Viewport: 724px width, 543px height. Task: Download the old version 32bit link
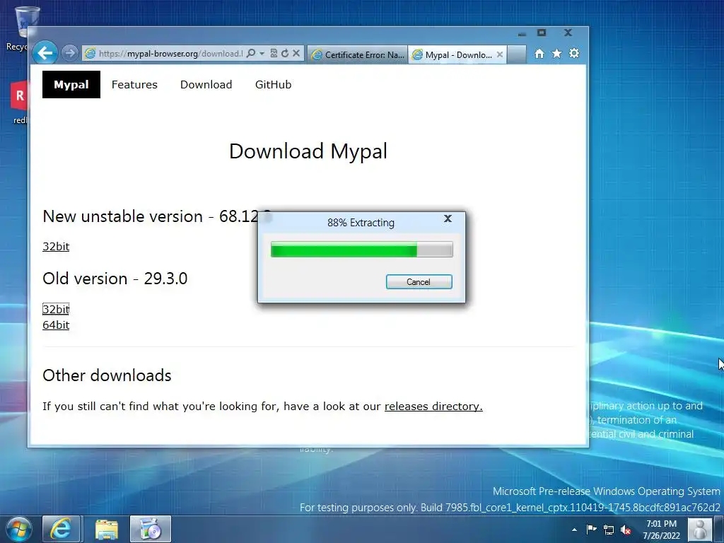(56, 309)
